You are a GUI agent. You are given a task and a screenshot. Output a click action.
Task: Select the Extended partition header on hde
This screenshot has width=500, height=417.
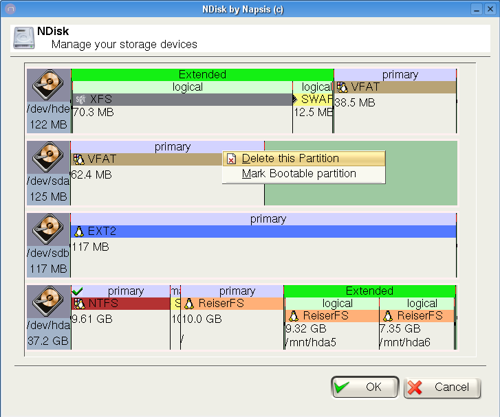point(202,74)
